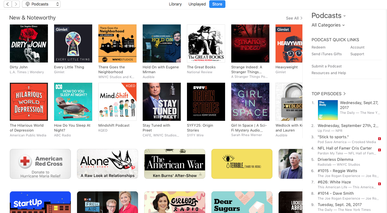Expand the All Categories dropdown
Viewport: 387px width, 213px height.
(x=328, y=25)
